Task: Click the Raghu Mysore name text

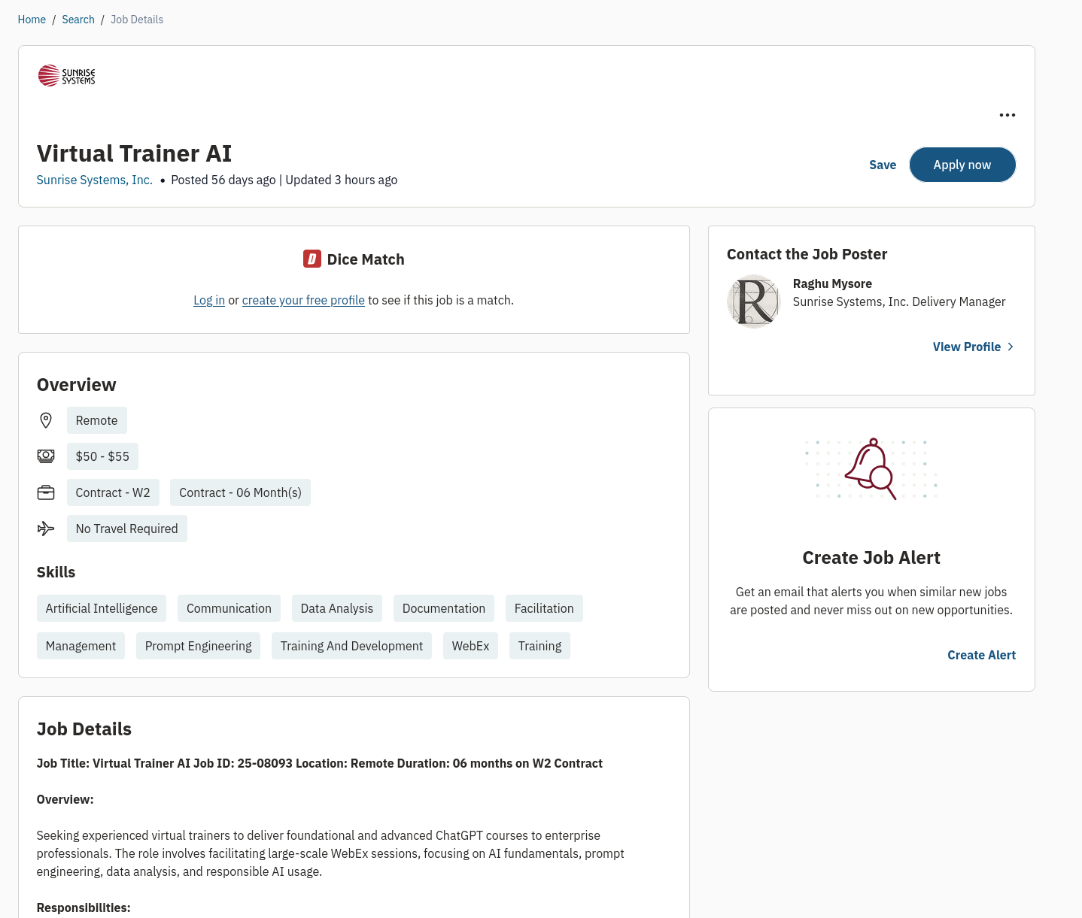Action: coord(832,283)
